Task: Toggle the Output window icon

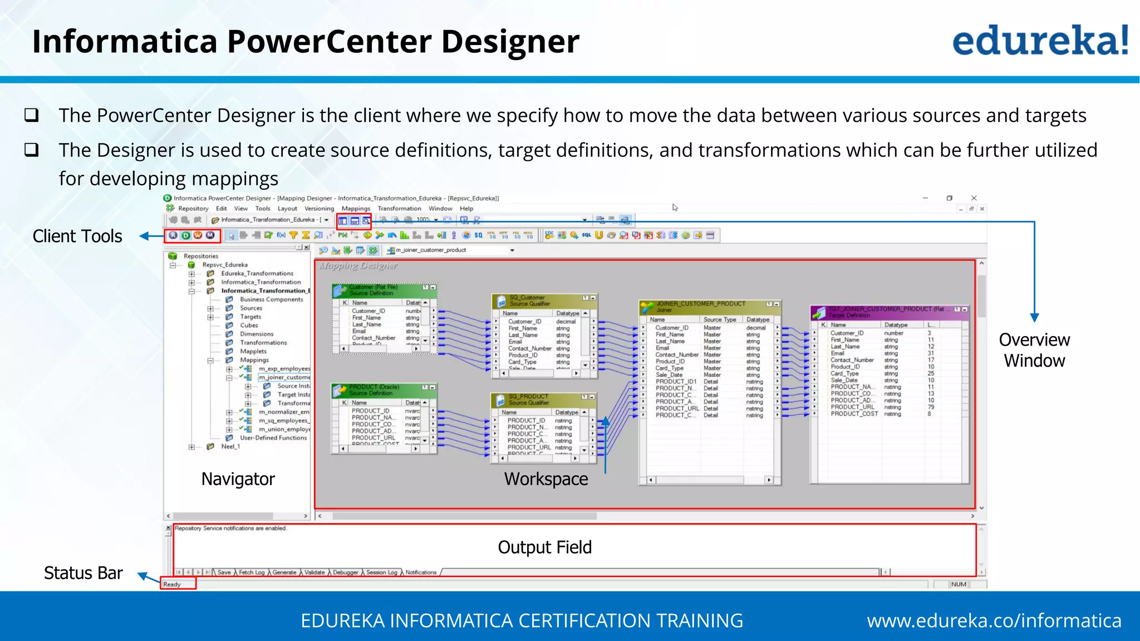Action: point(355,221)
